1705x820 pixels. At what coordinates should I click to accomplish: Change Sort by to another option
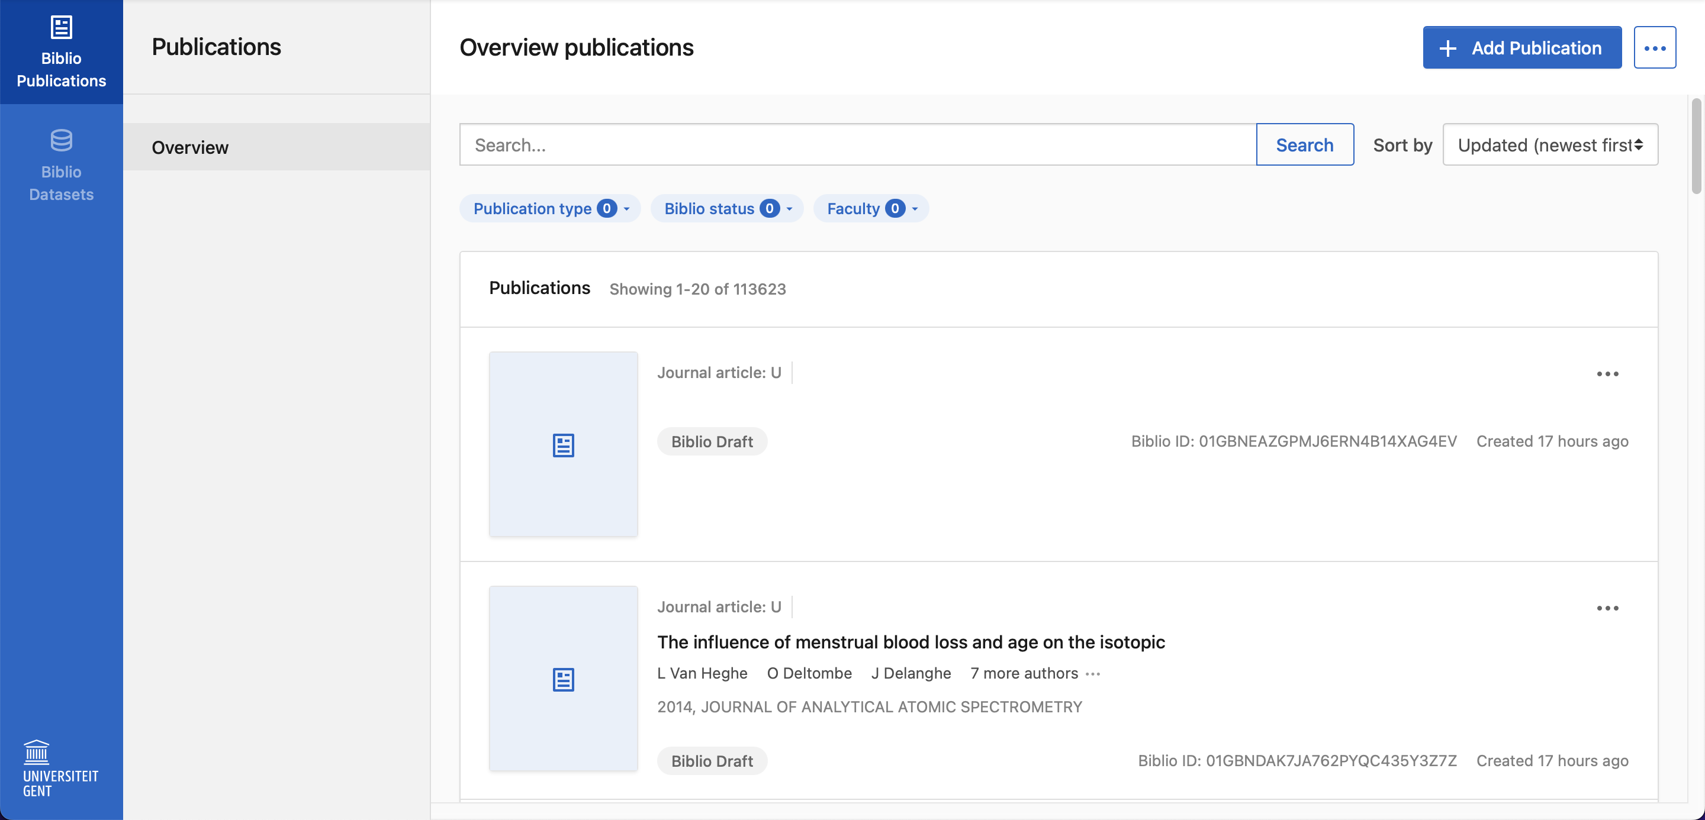pos(1549,144)
